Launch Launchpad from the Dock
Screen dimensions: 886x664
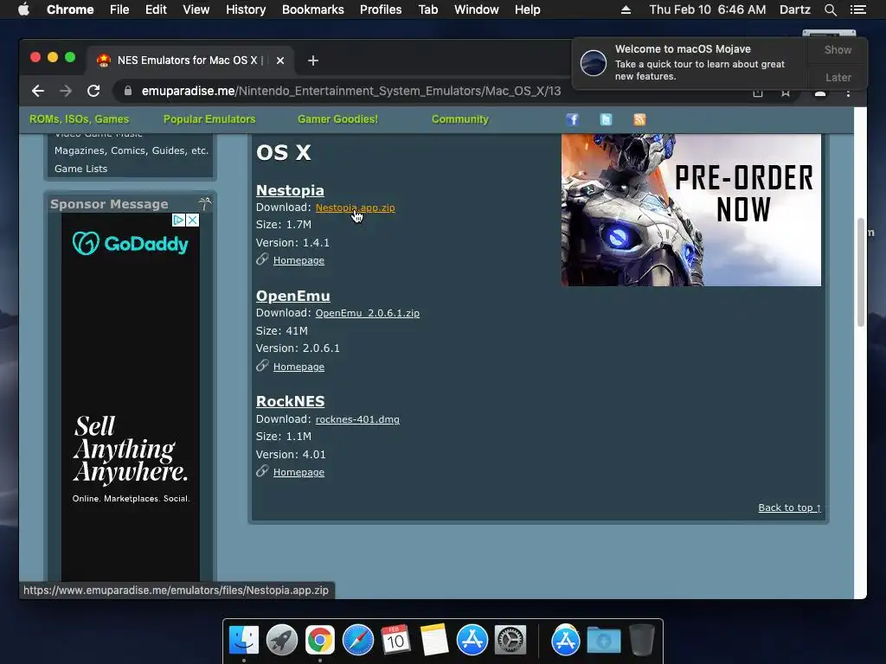pyautogui.click(x=282, y=641)
